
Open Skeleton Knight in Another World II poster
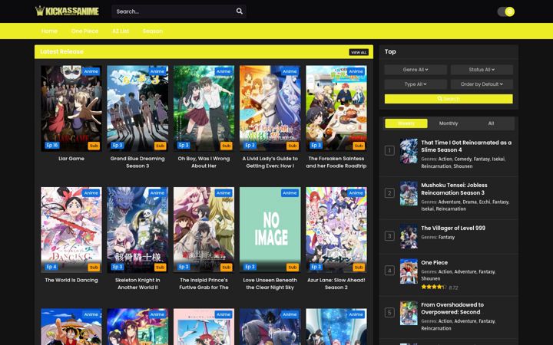click(x=137, y=229)
